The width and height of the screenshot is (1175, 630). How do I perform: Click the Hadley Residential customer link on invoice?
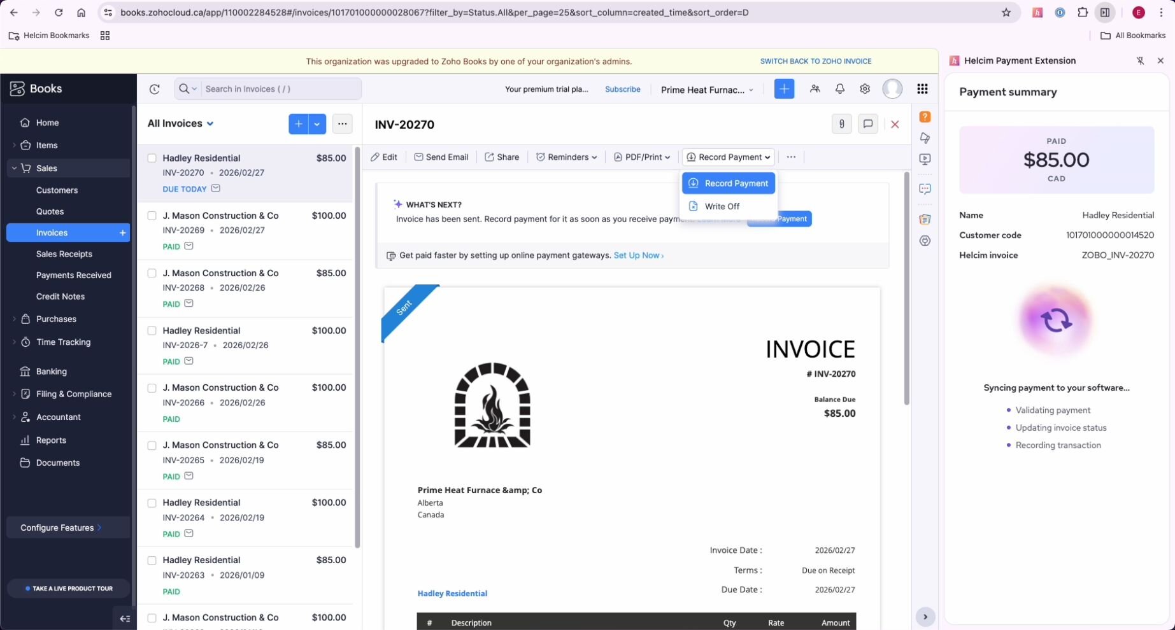click(452, 593)
